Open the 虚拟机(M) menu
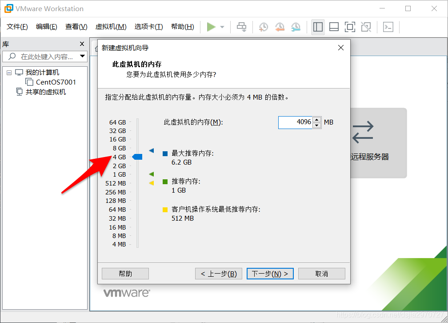This screenshot has width=448, height=323. (x=111, y=27)
